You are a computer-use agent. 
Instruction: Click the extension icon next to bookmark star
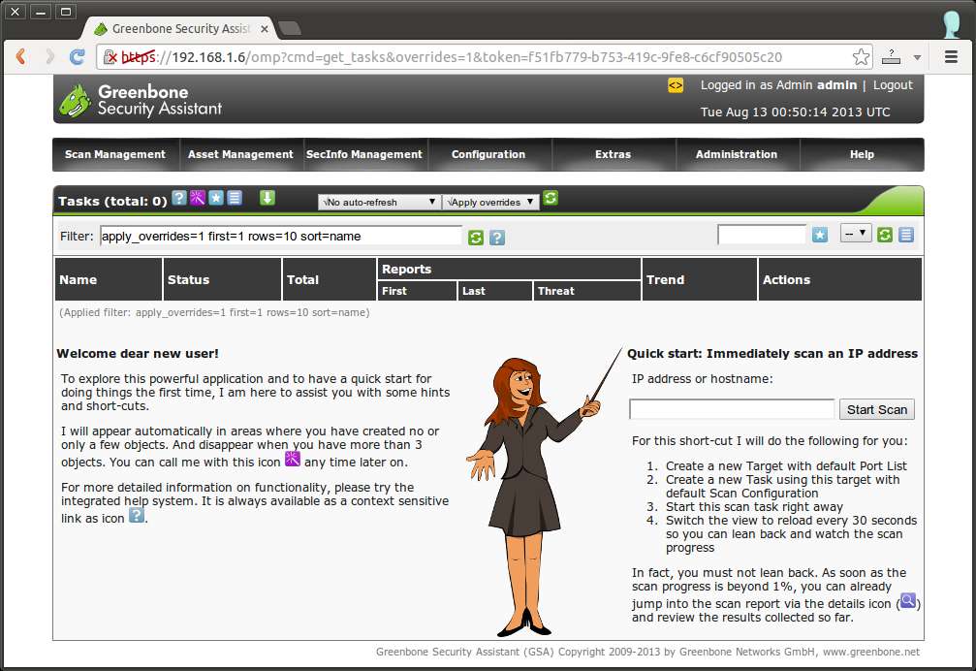point(892,56)
